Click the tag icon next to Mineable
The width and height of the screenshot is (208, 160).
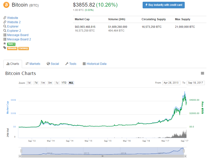[x=5, y=48]
